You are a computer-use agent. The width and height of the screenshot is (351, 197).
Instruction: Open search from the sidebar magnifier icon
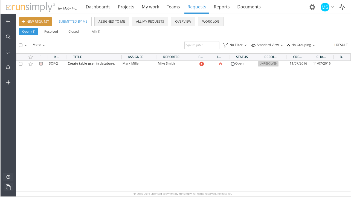8,37
